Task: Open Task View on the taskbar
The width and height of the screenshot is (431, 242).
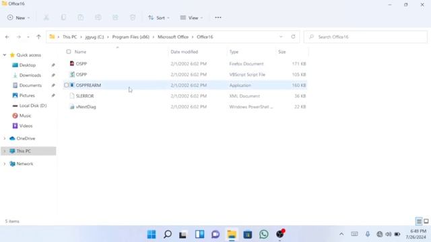Action: [183, 235]
